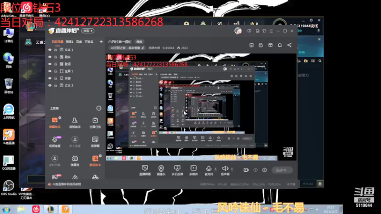Add a 手机投屏 phone mirroring source
Screen dimensions: 381x214
pos(177,170)
